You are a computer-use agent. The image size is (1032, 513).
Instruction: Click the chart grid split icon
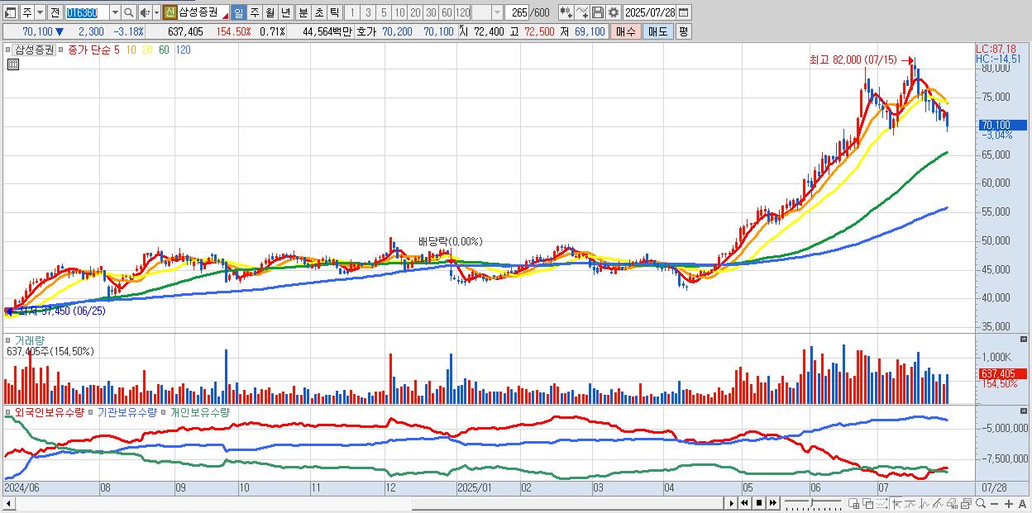pyautogui.click(x=853, y=503)
